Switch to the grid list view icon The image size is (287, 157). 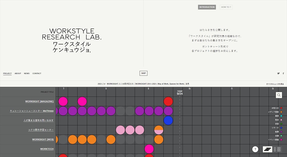click(x=277, y=149)
